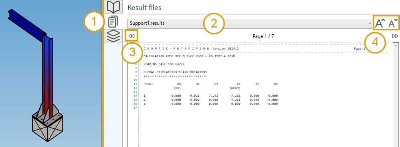This screenshot has height=147, width=400.
Task: Click line number 17 in gutter
Action: click(135, 107)
